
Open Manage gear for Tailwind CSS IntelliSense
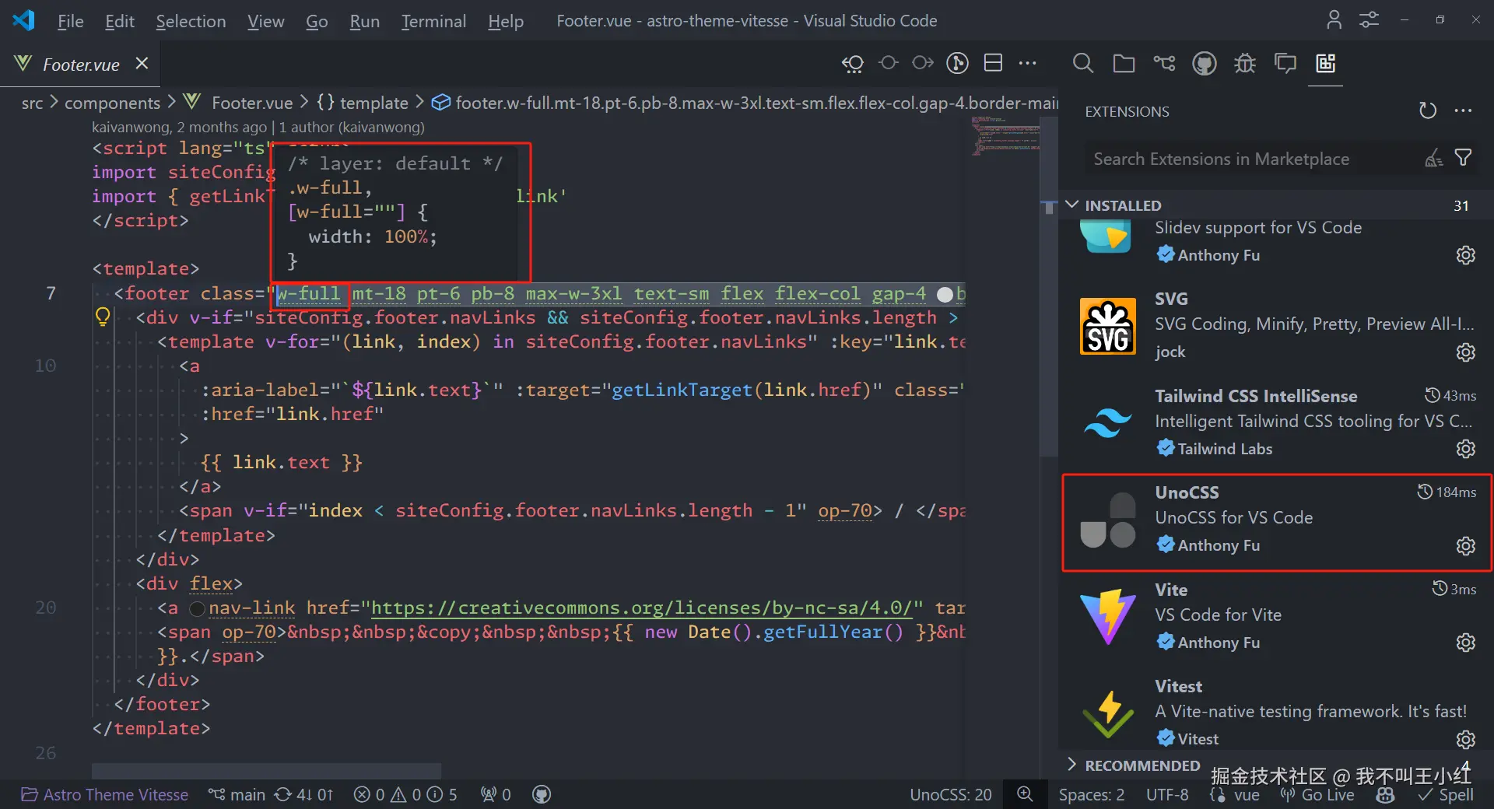coord(1465,449)
